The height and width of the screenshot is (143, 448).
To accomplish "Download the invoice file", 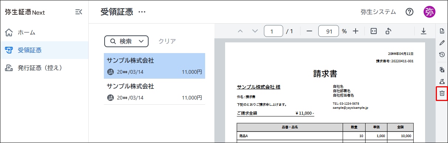I will pyautogui.click(x=424, y=31).
